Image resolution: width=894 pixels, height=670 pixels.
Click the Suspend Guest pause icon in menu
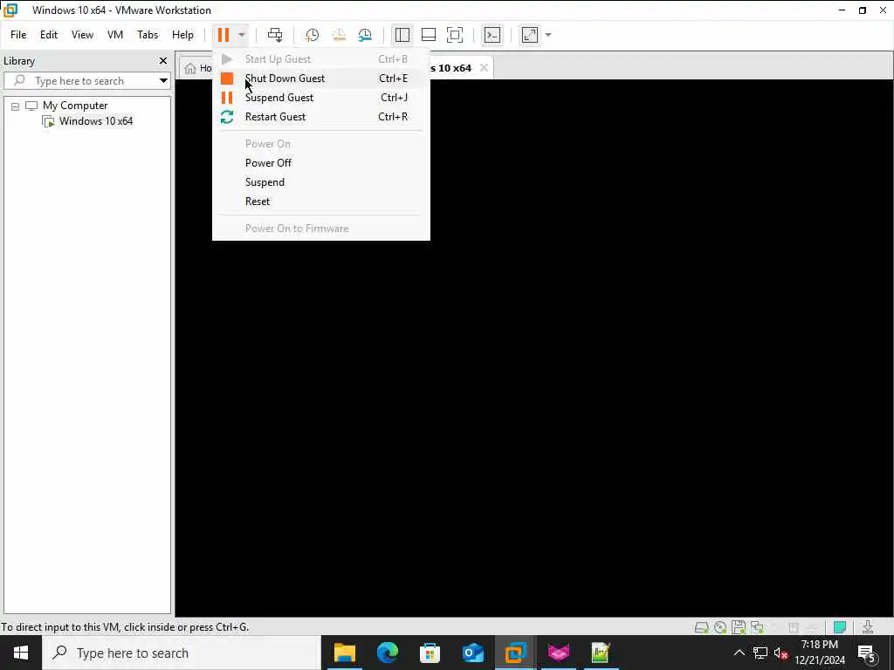point(227,98)
